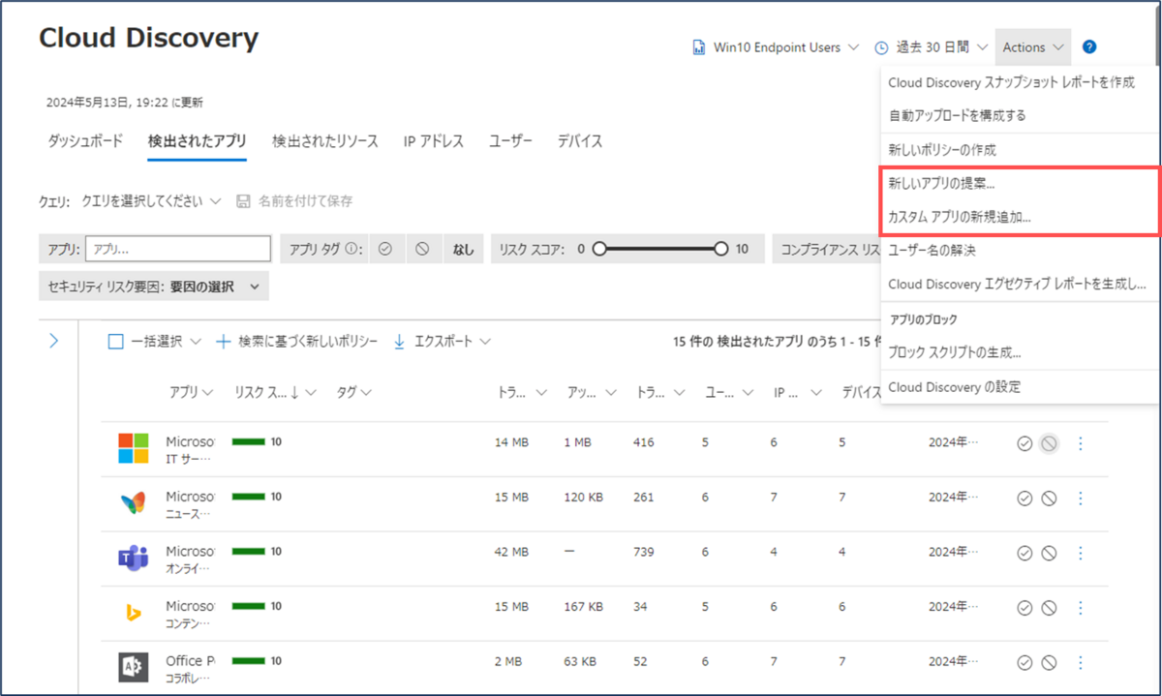Mark Microsoft IT サービス row as unsanctioned

pyautogui.click(x=1049, y=443)
